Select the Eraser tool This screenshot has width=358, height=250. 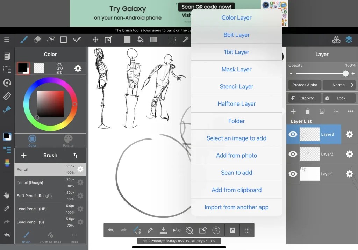click(37, 40)
